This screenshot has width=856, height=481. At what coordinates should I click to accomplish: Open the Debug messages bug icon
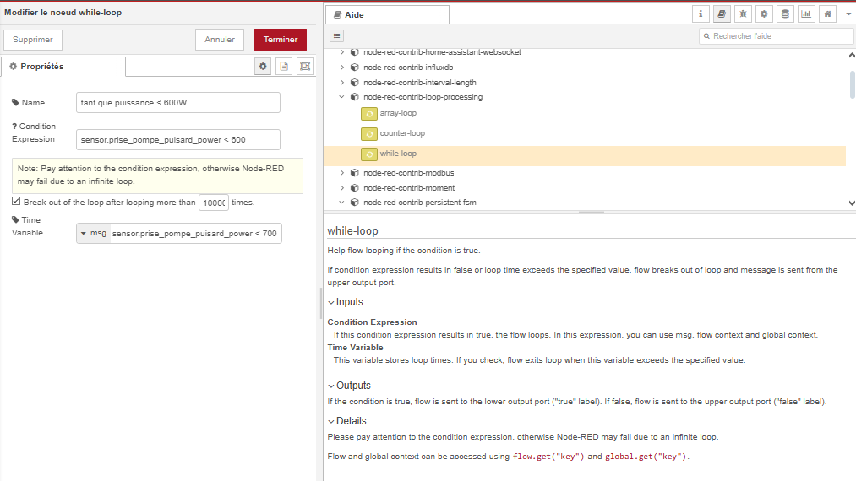[x=743, y=14]
